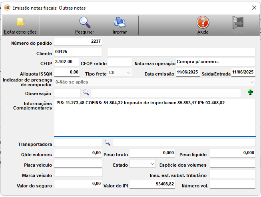261x197 pixels.
Task: Expand the Estado dropdown
Action: (x=152, y=164)
